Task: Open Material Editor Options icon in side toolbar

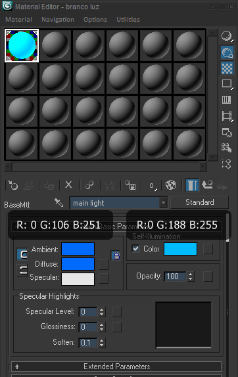Action: pos(227,132)
